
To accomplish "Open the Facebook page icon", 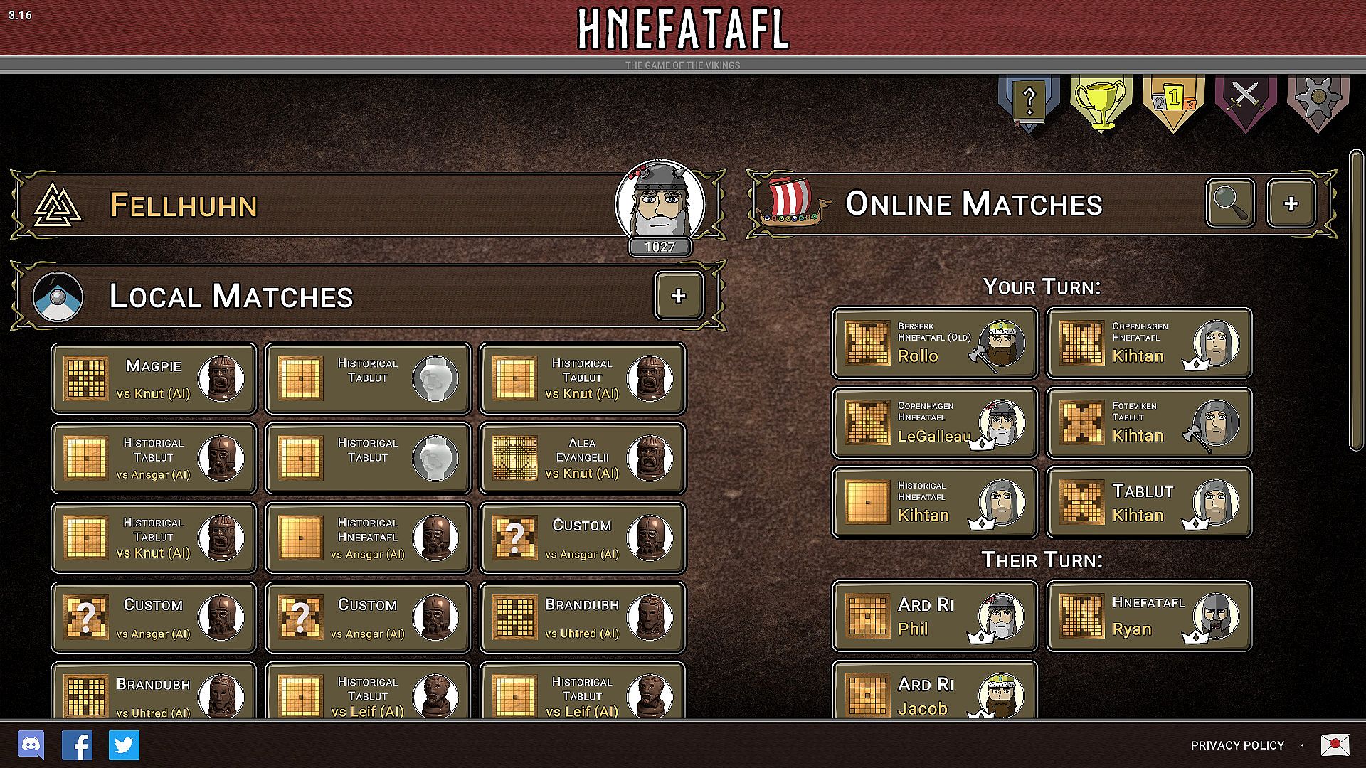I will point(77,745).
